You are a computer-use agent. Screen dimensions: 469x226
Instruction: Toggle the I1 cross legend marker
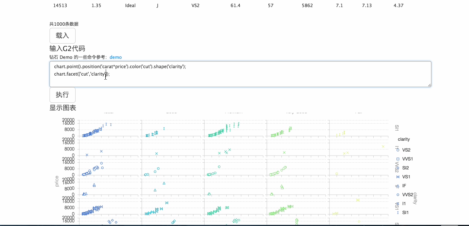coord(398,203)
